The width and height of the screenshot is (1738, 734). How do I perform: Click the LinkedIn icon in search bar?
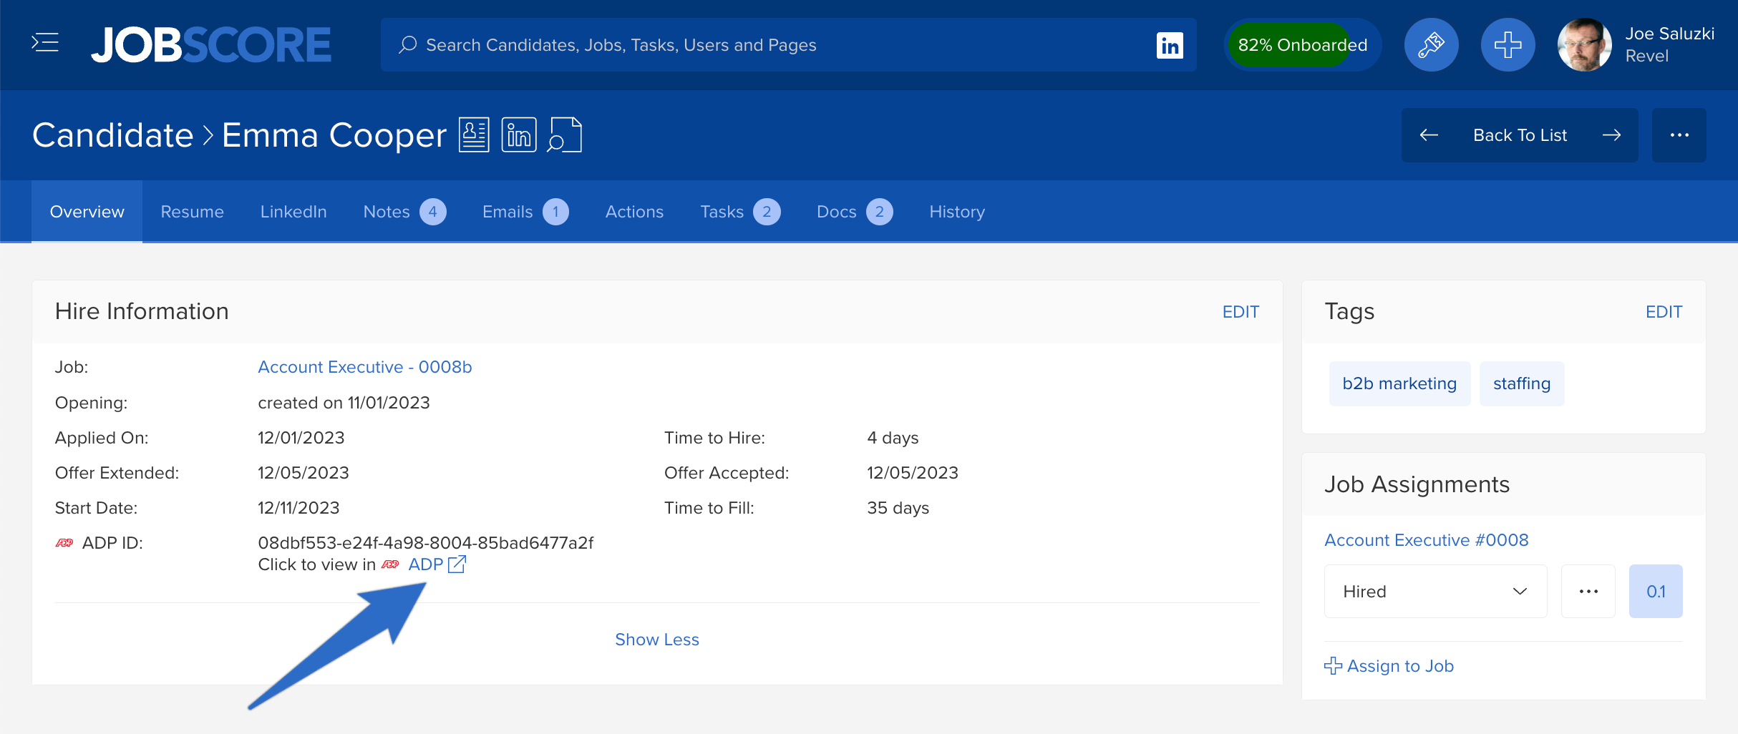click(x=1170, y=45)
